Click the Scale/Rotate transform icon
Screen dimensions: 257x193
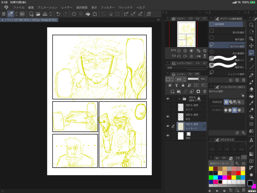pos(95,14)
